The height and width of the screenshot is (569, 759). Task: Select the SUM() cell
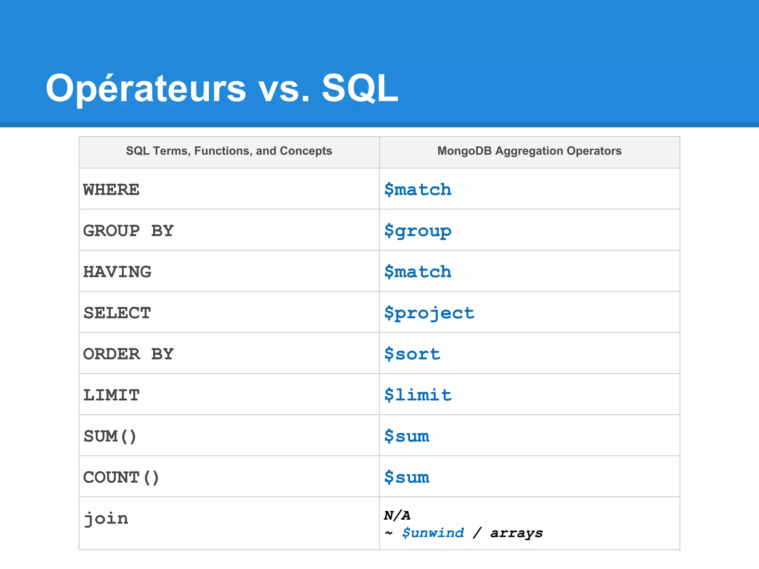pyautogui.click(x=110, y=436)
